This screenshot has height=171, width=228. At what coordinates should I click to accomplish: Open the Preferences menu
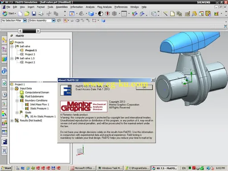pyautogui.click(x=121, y=7)
